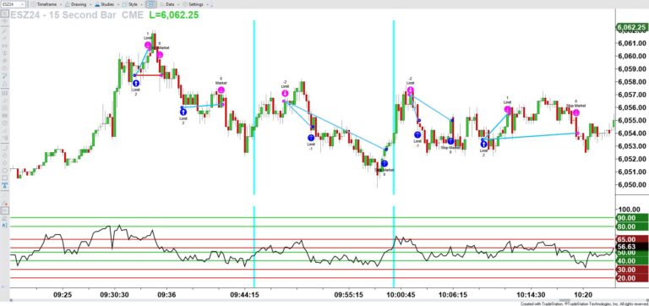Open the ESZ24 symbol combo box
Viewport: 649px width, 306px height.
[13, 3]
